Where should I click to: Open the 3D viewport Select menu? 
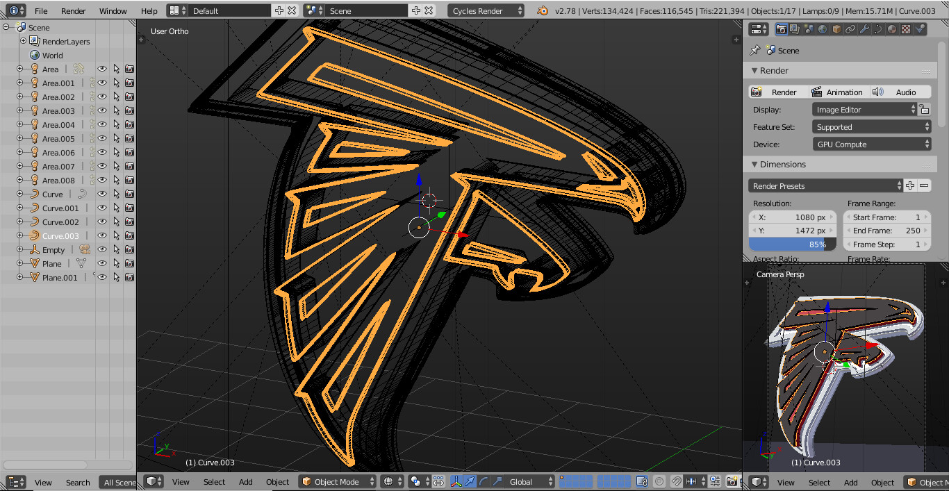214,481
